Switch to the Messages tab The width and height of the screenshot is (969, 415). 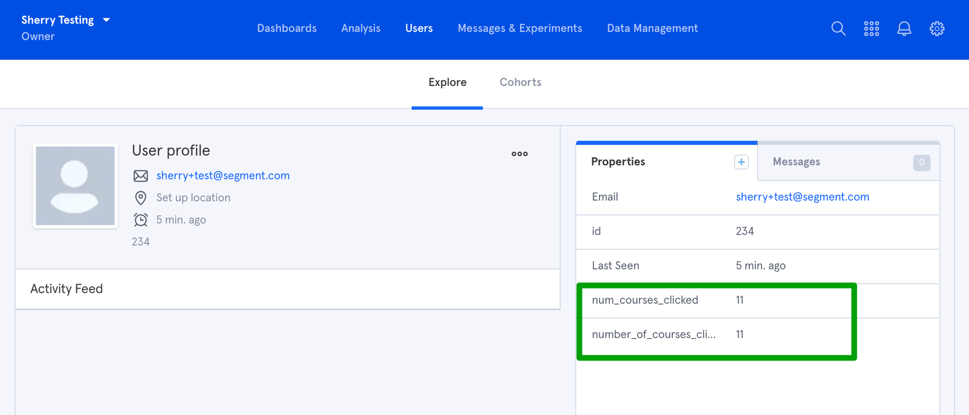(796, 162)
